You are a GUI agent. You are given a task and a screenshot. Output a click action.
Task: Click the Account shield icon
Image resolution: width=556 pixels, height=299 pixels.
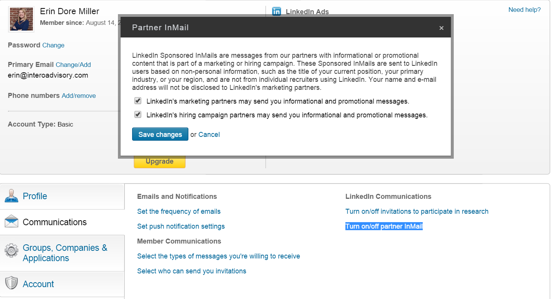11,283
